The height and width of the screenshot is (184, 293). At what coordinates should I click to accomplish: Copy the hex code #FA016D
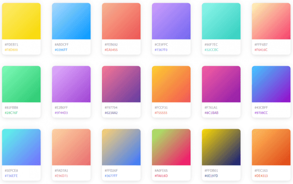point(161,176)
